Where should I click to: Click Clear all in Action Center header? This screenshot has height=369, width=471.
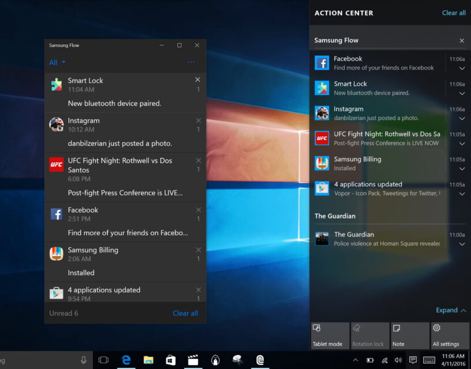[454, 13]
